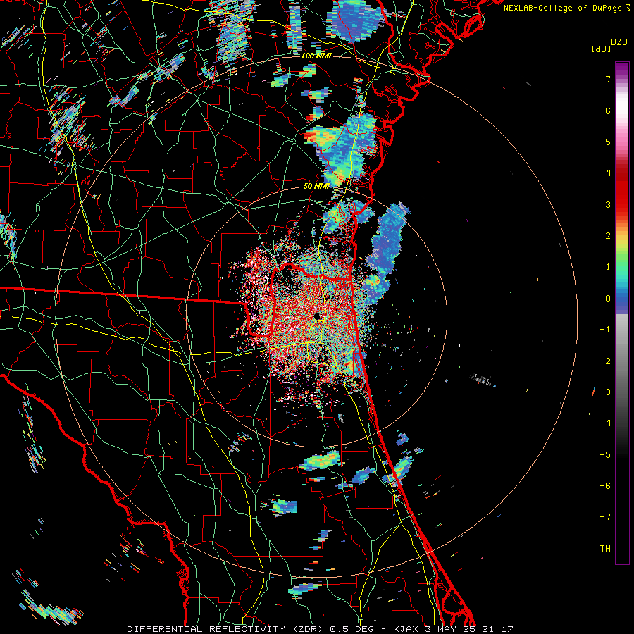The image size is (634, 634).
Task: Click the DZD legend title
Action: pos(619,42)
